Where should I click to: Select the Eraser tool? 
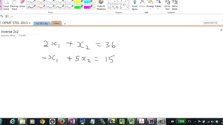pyautogui.click(x=22, y=5)
